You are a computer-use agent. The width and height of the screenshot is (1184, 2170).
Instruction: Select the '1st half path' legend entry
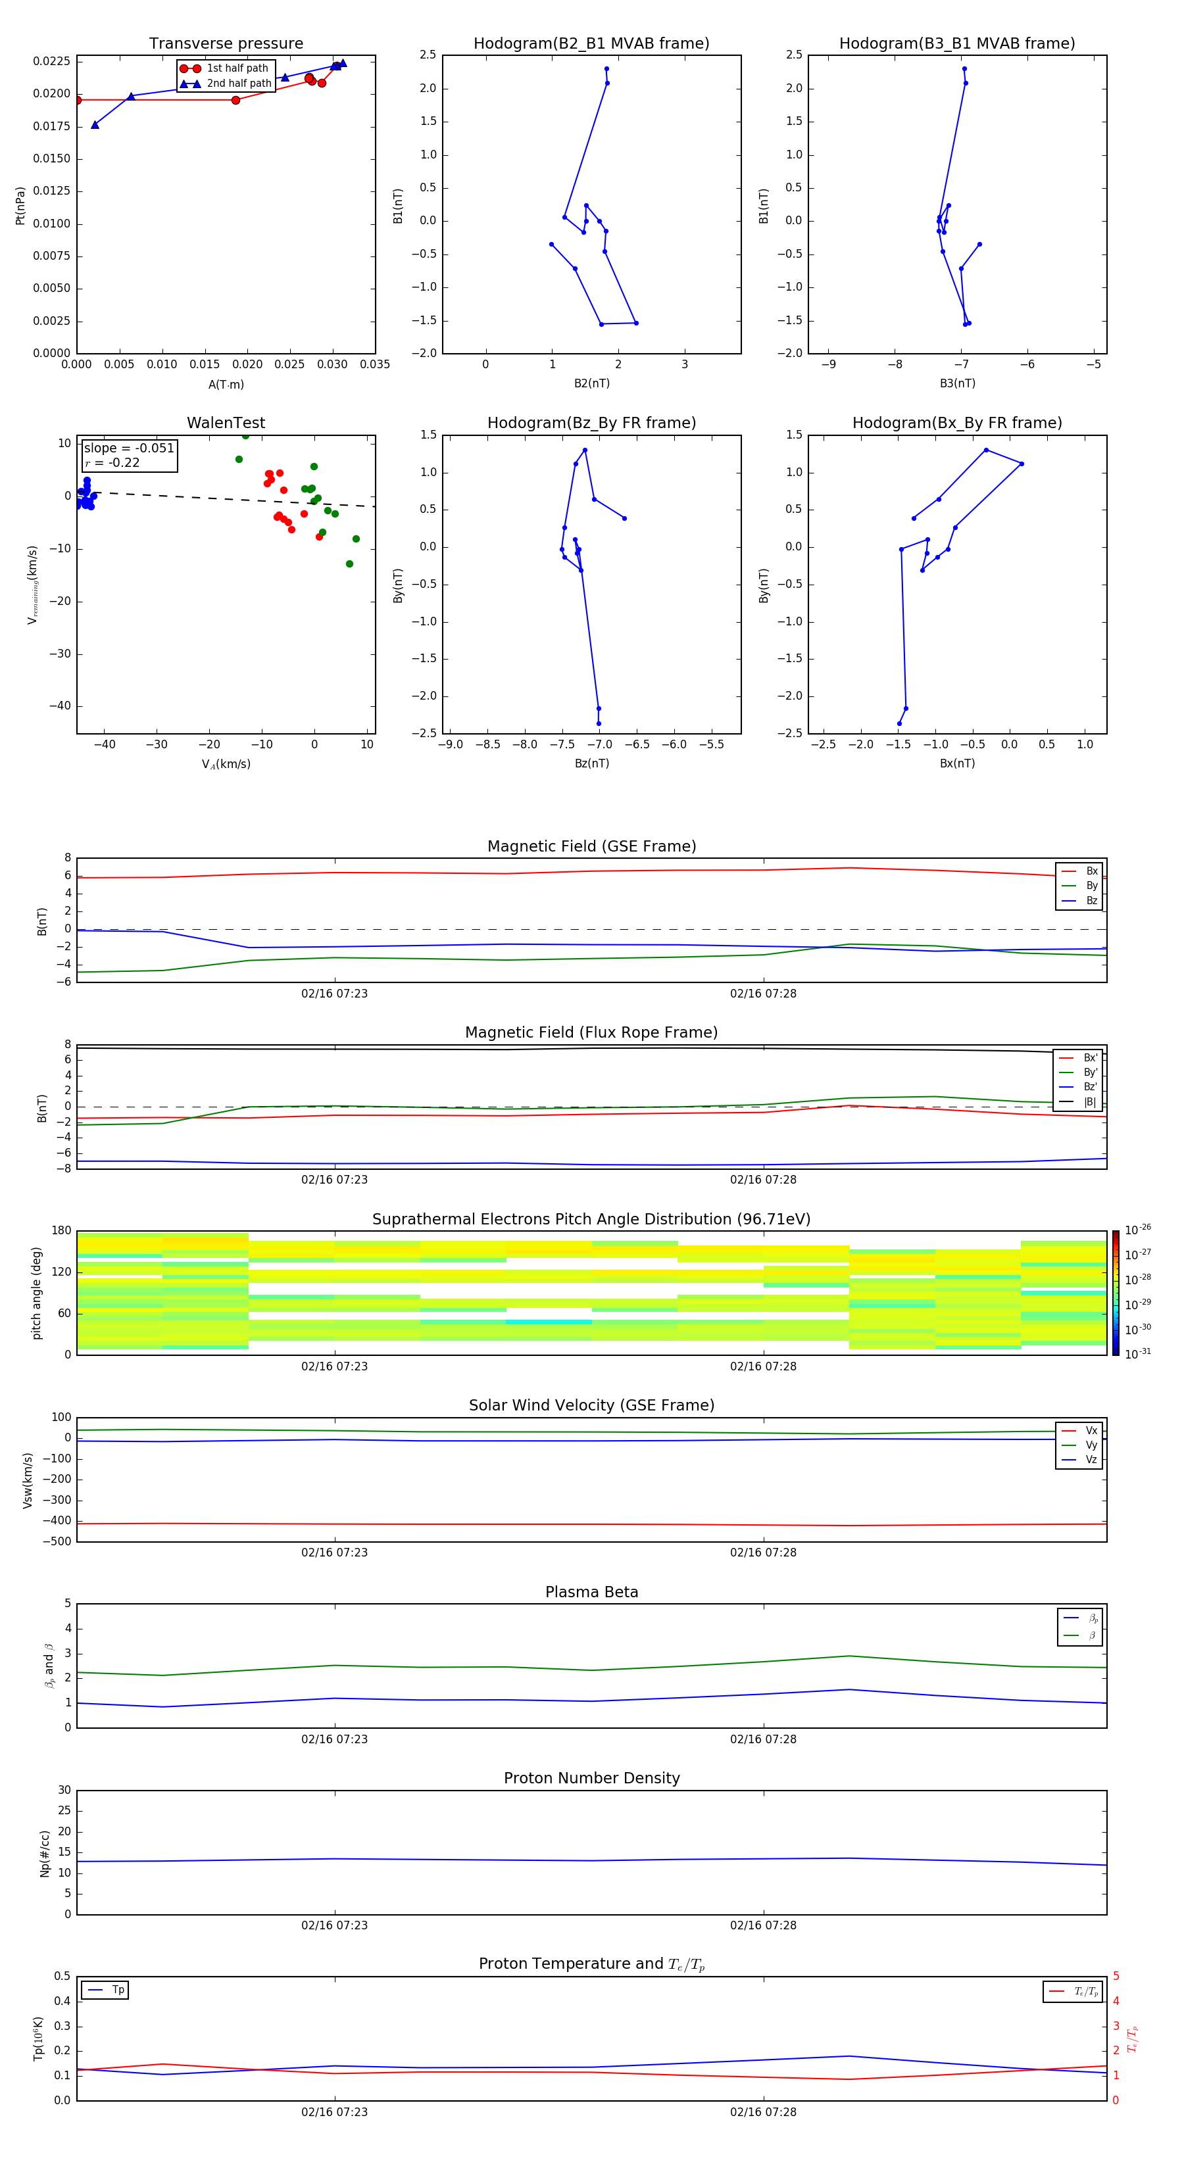click(x=225, y=68)
